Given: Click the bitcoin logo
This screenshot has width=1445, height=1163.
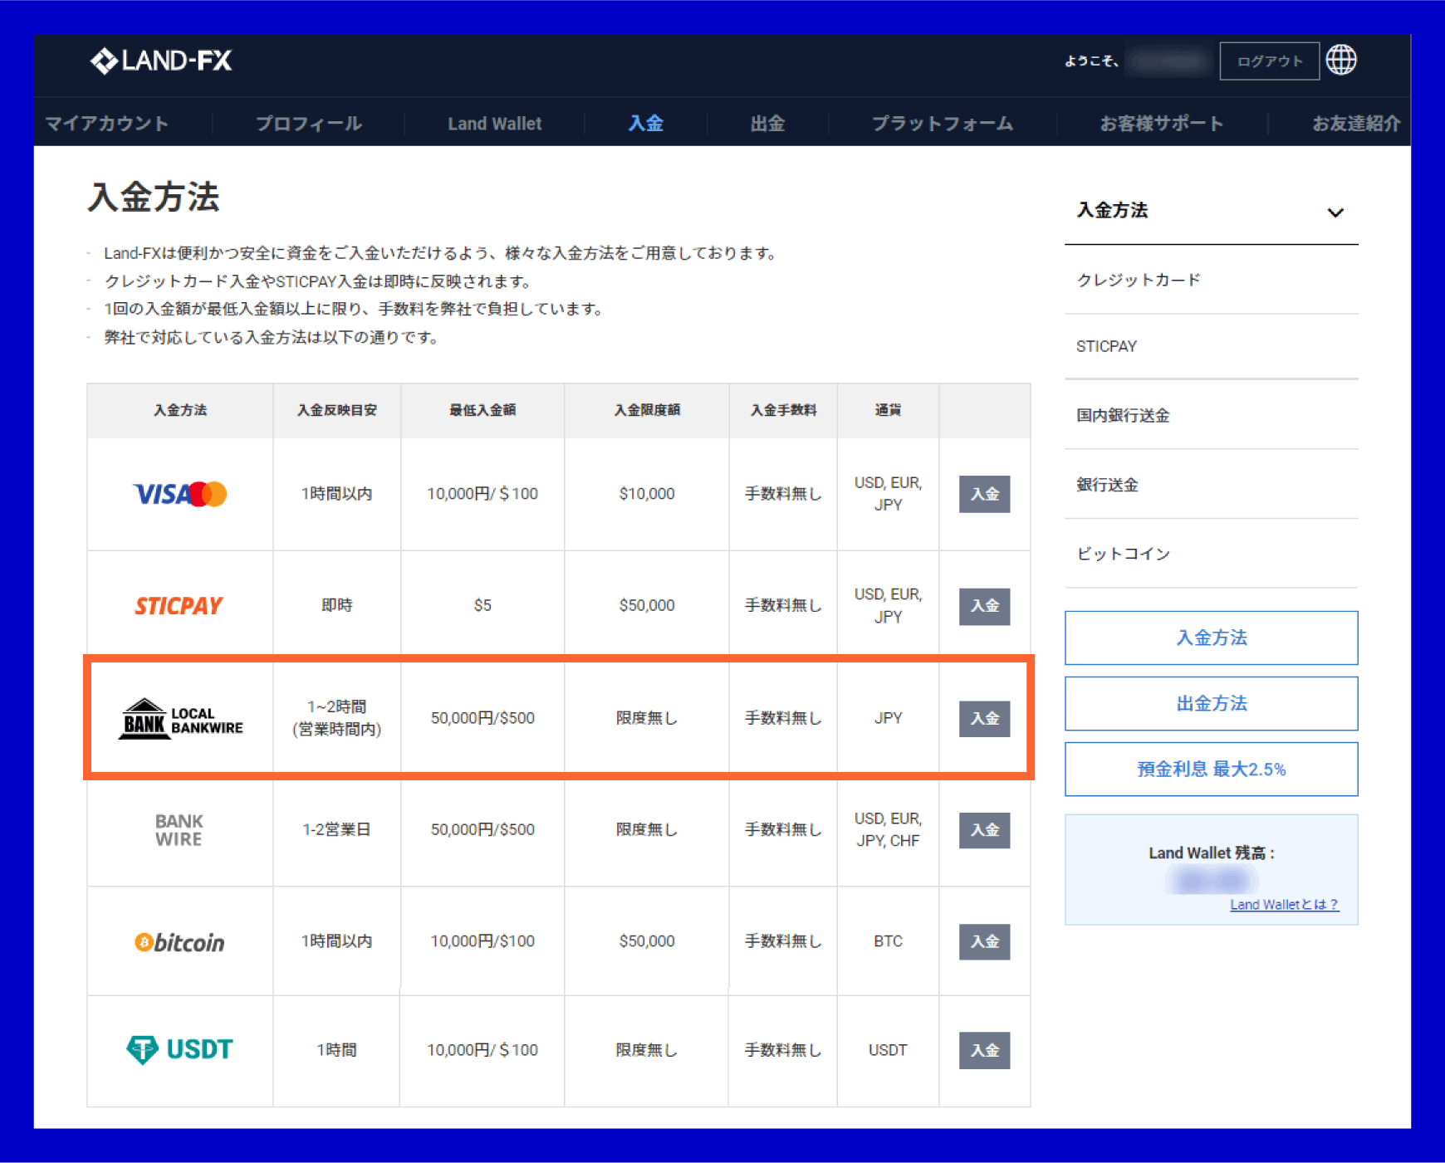Looking at the screenshot, I should pos(179,942).
